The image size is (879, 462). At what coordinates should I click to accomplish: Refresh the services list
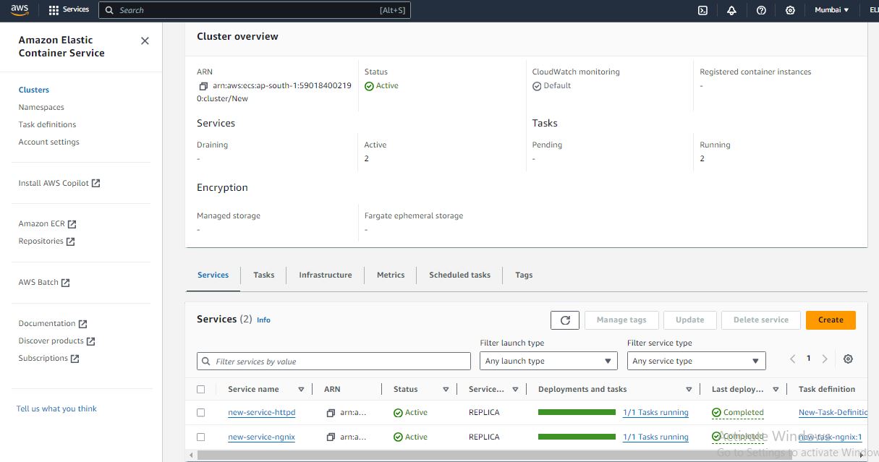(x=565, y=320)
